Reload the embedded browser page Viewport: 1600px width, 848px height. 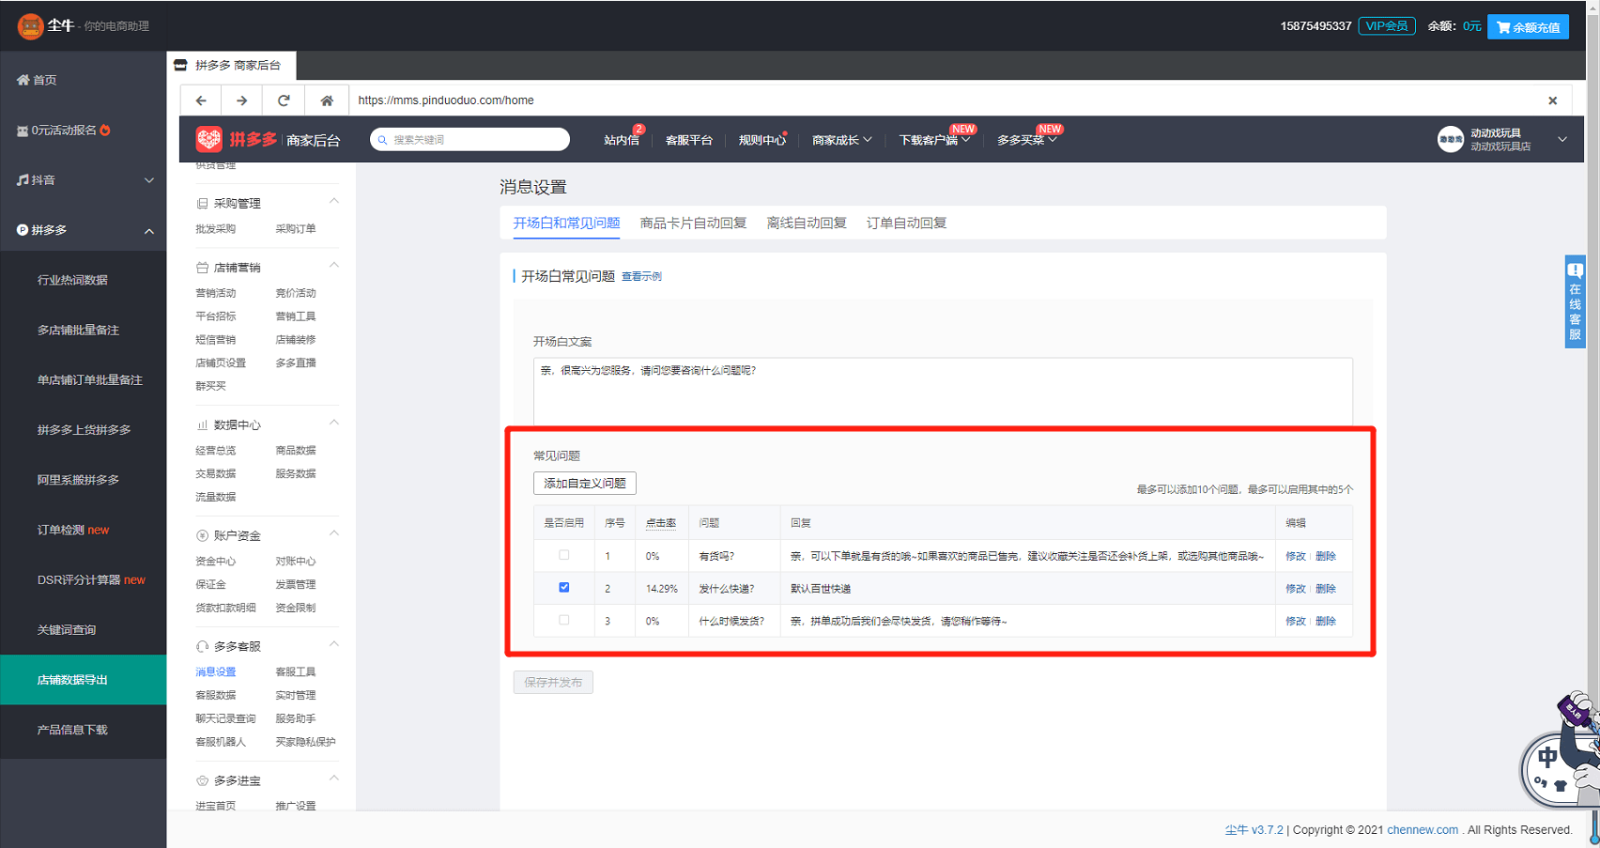(284, 100)
